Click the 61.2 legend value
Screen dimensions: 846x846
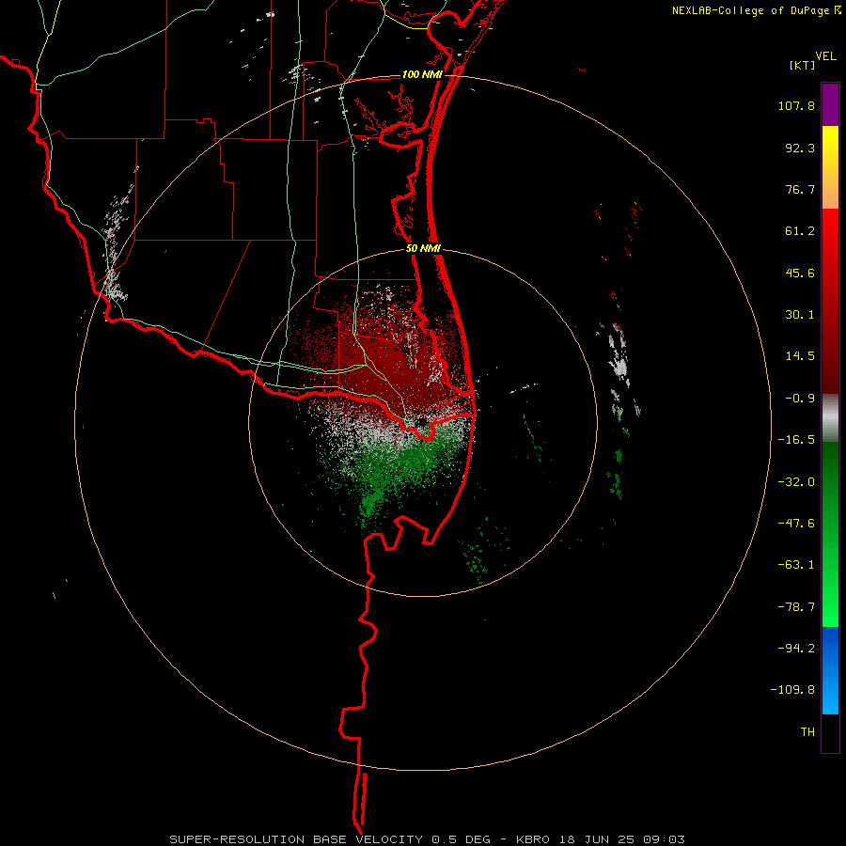[800, 231]
